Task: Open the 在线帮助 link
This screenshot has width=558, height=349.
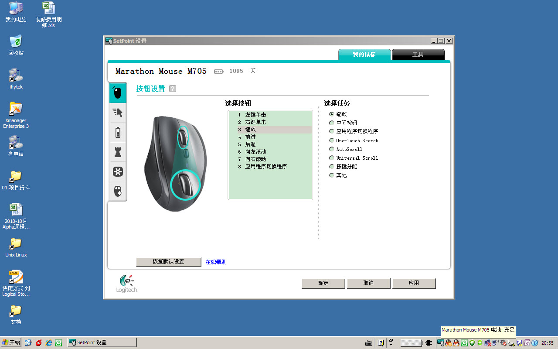Action: click(x=216, y=262)
